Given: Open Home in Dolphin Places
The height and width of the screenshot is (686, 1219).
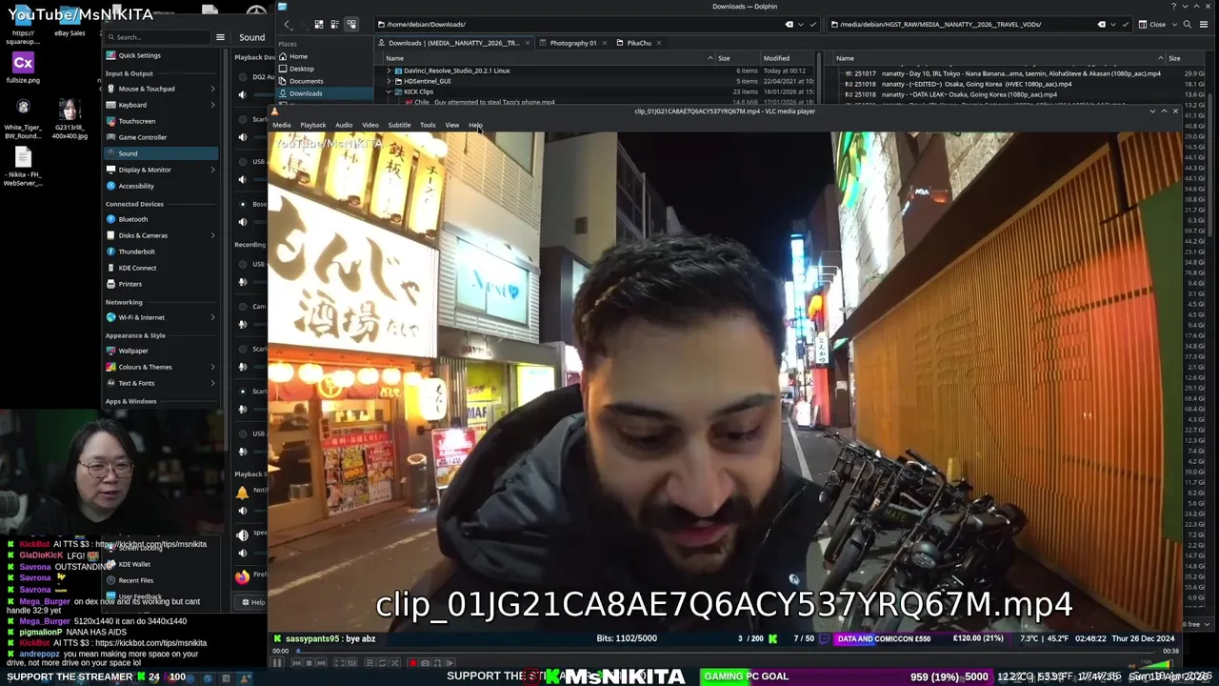Looking at the screenshot, I should pyautogui.click(x=325, y=56).
